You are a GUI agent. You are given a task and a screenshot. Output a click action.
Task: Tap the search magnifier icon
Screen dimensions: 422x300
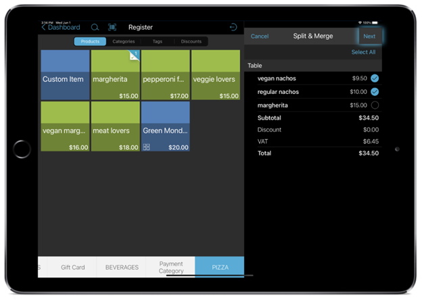point(95,28)
